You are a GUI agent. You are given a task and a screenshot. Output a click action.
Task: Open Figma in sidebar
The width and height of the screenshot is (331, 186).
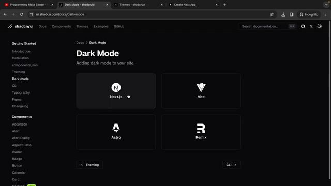point(17,99)
